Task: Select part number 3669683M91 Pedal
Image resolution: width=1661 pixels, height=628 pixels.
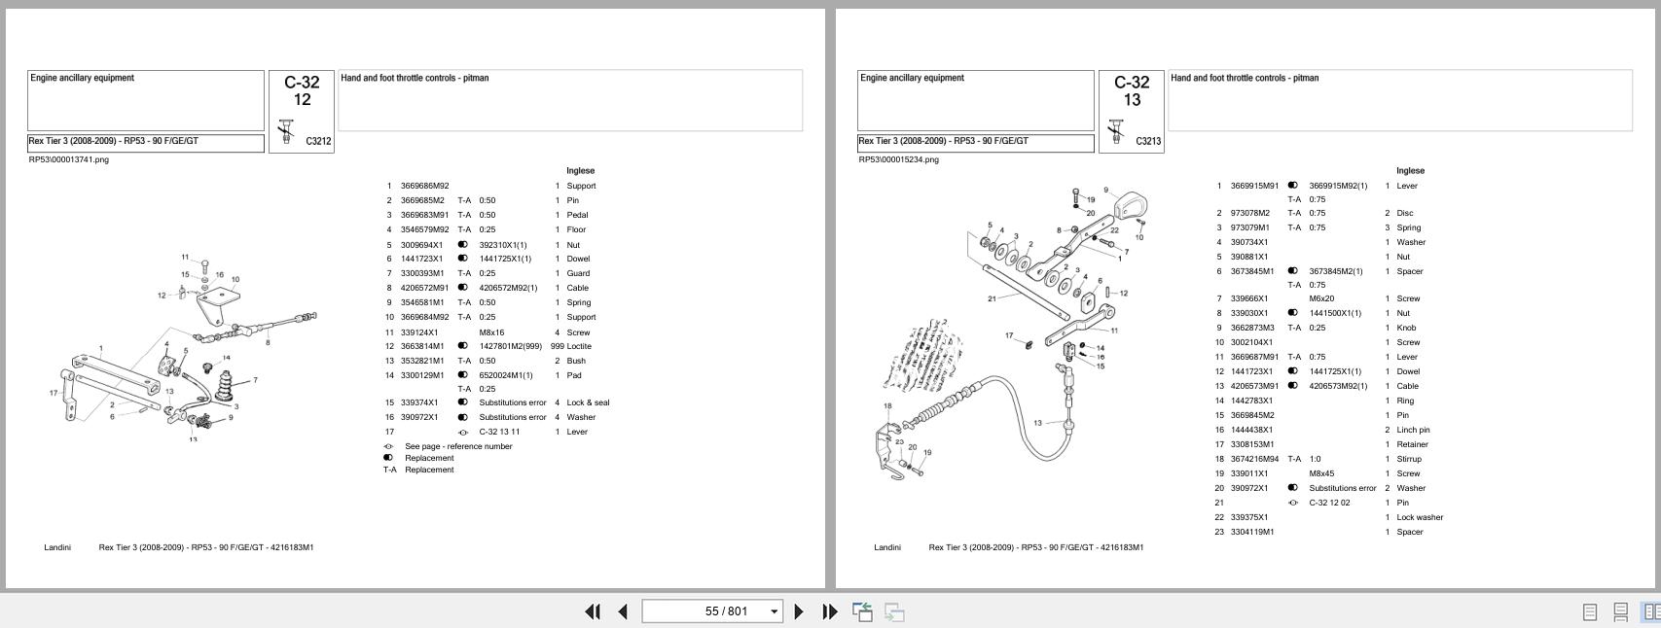Action: 425,215
